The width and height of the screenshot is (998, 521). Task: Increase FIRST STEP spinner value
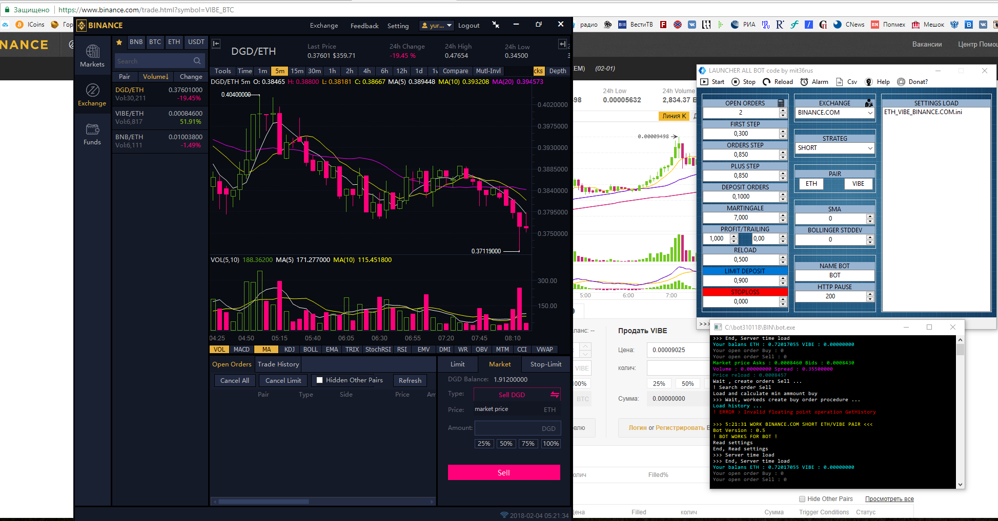point(783,131)
